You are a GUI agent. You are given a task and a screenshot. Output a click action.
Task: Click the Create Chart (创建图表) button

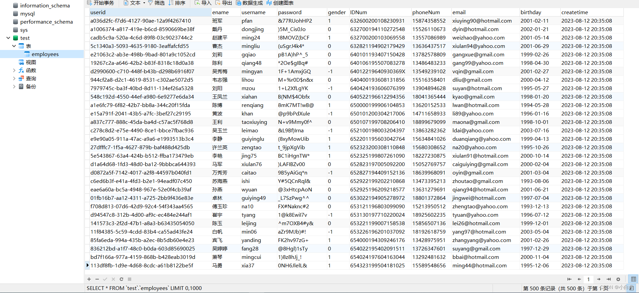[x=280, y=3]
